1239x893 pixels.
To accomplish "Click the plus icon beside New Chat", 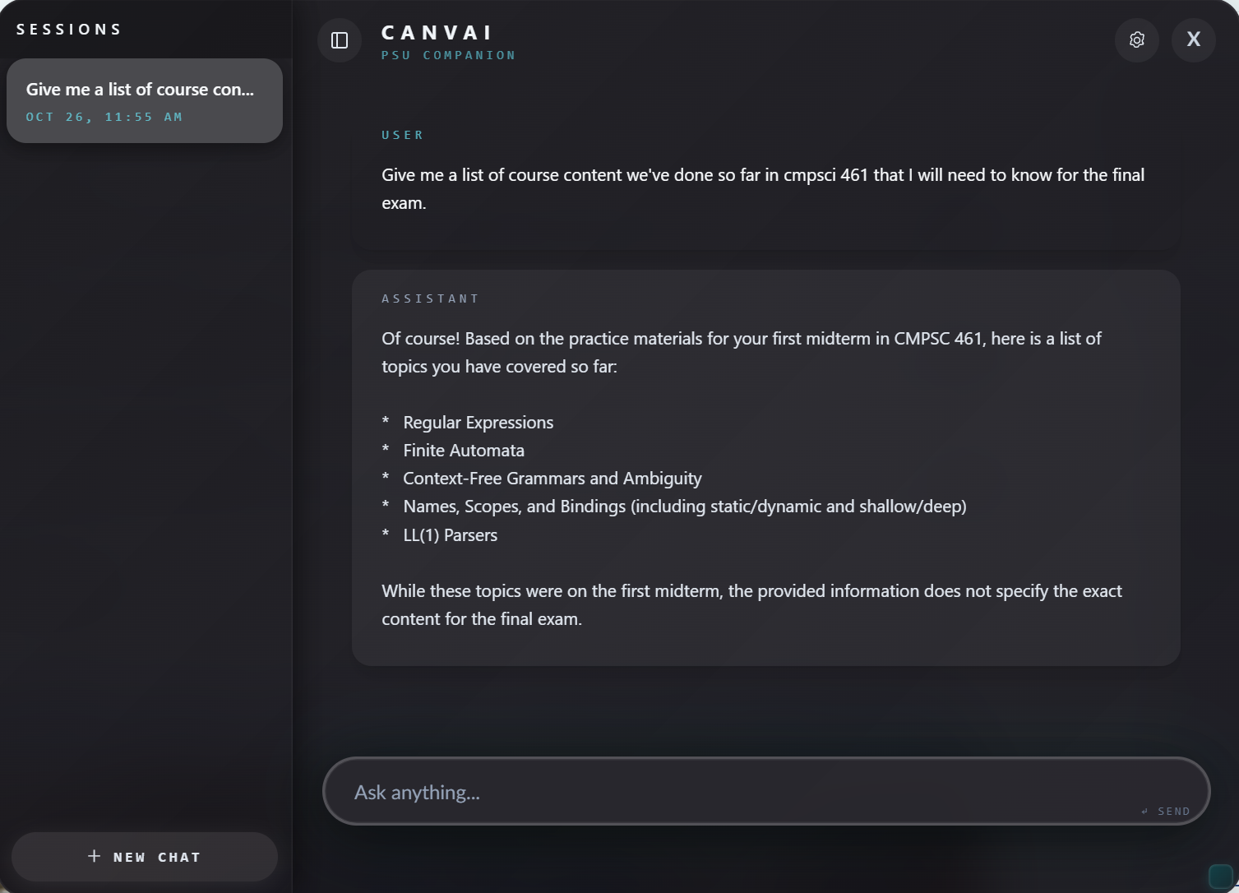I will tap(95, 856).
